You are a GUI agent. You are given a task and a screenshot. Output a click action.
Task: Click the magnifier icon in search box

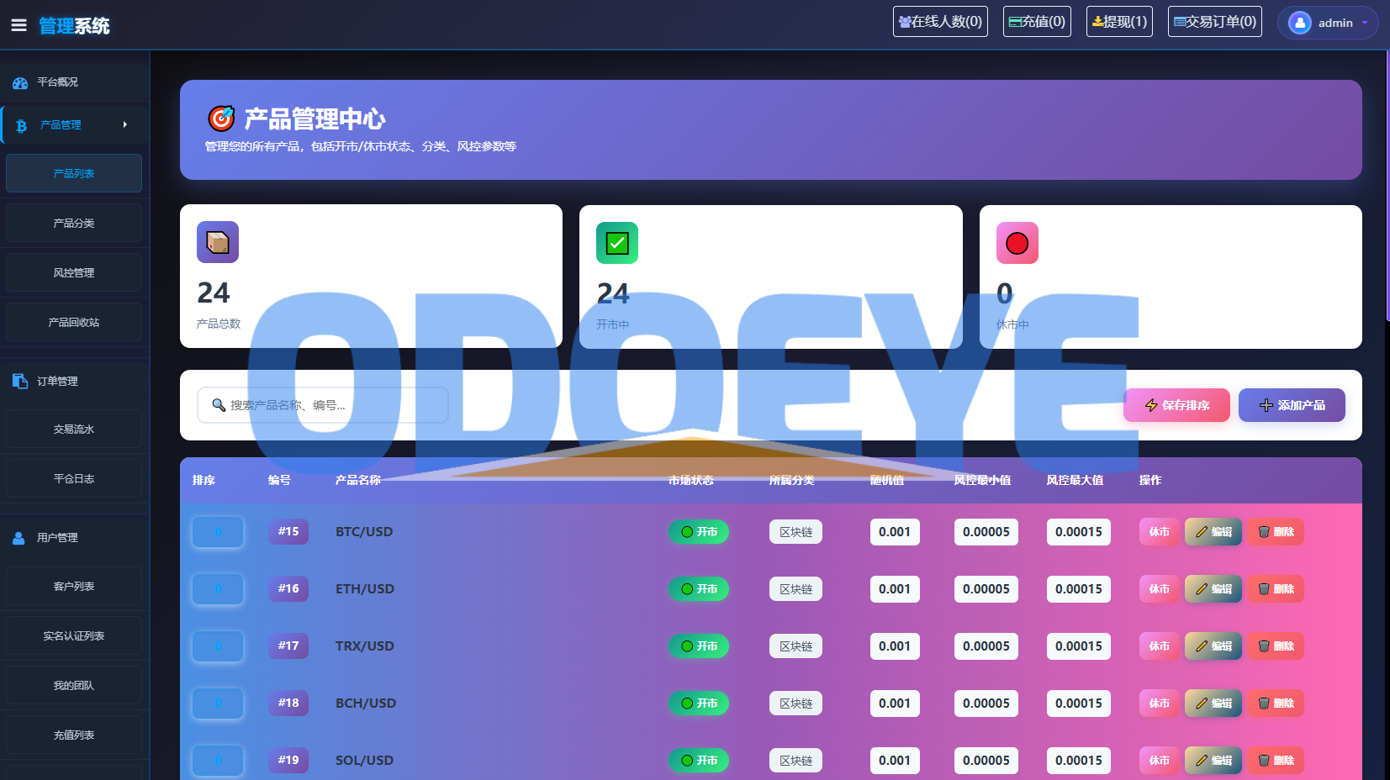click(219, 405)
